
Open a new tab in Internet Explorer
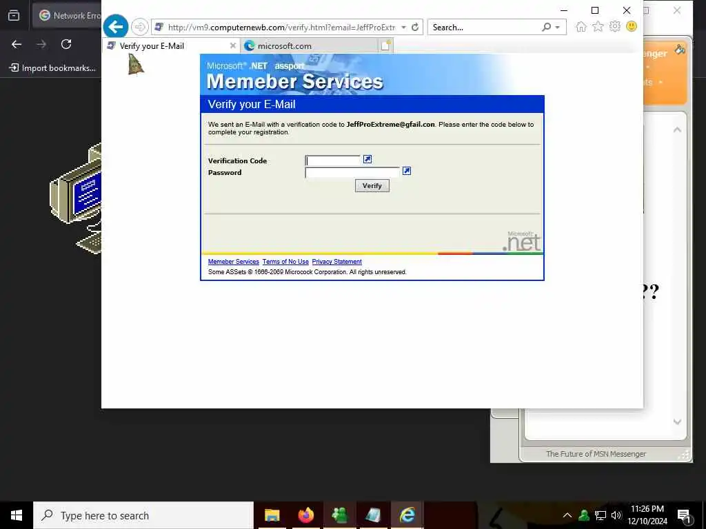pyautogui.click(x=386, y=45)
